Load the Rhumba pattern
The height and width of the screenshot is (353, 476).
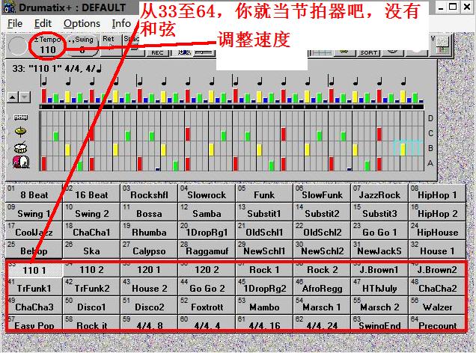pyautogui.click(x=149, y=230)
